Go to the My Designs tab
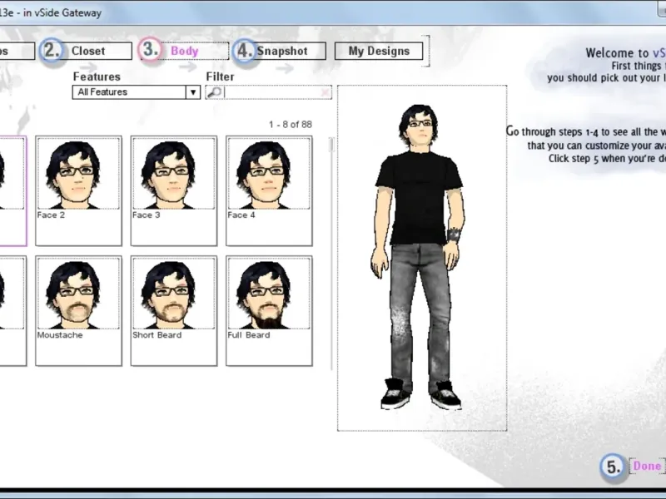 [379, 51]
